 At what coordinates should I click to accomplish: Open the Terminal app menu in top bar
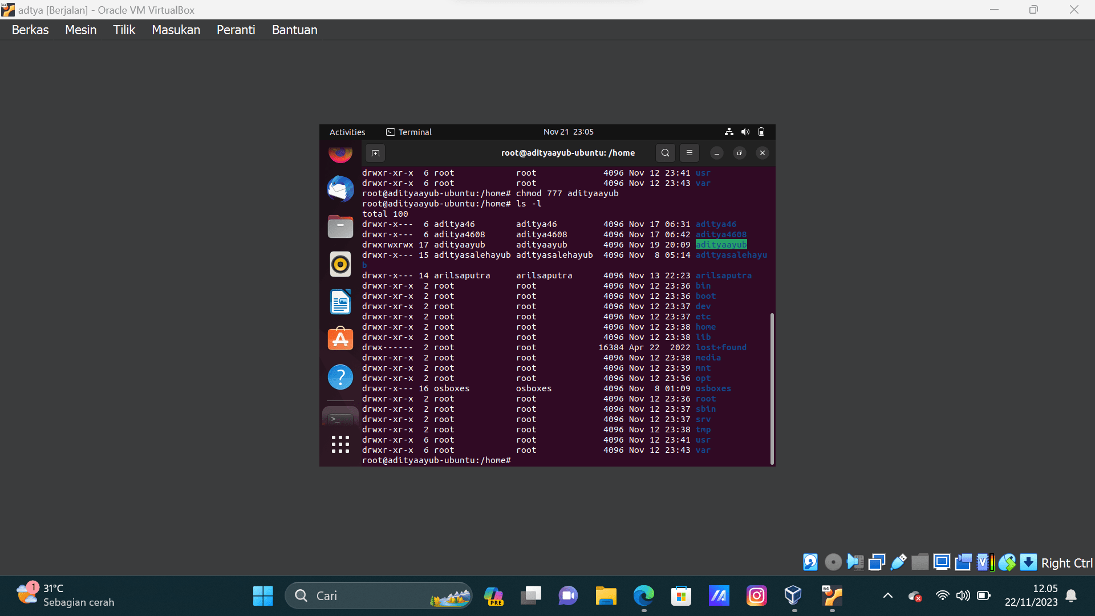409,132
